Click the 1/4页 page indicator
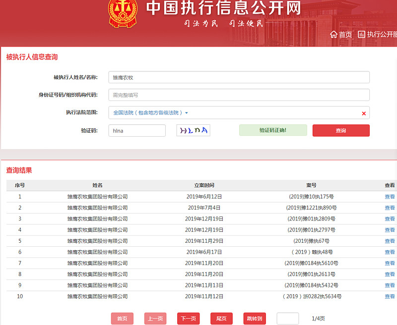 318,319
